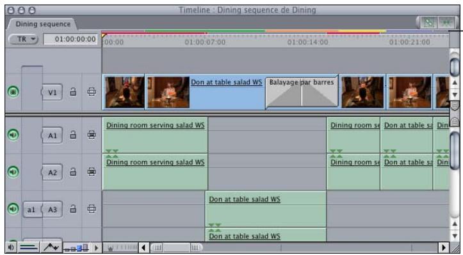Toggle the linked selection button
This screenshot has height=255, width=463.
[x=428, y=22]
